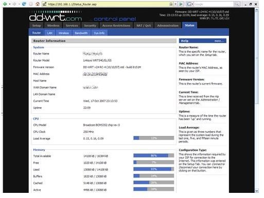Click the CPU Model 'Broadcom BCM5352' value
The height and width of the screenshot is (198, 264).
[x=101, y=125]
